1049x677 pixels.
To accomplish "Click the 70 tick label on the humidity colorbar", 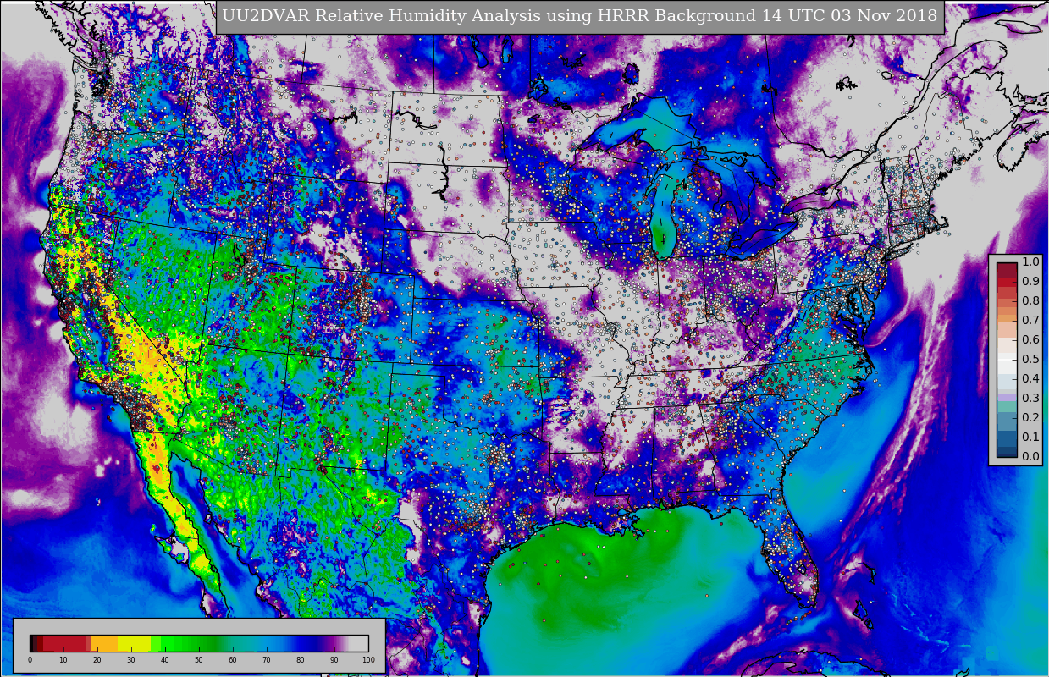I will [x=267, y=660].
